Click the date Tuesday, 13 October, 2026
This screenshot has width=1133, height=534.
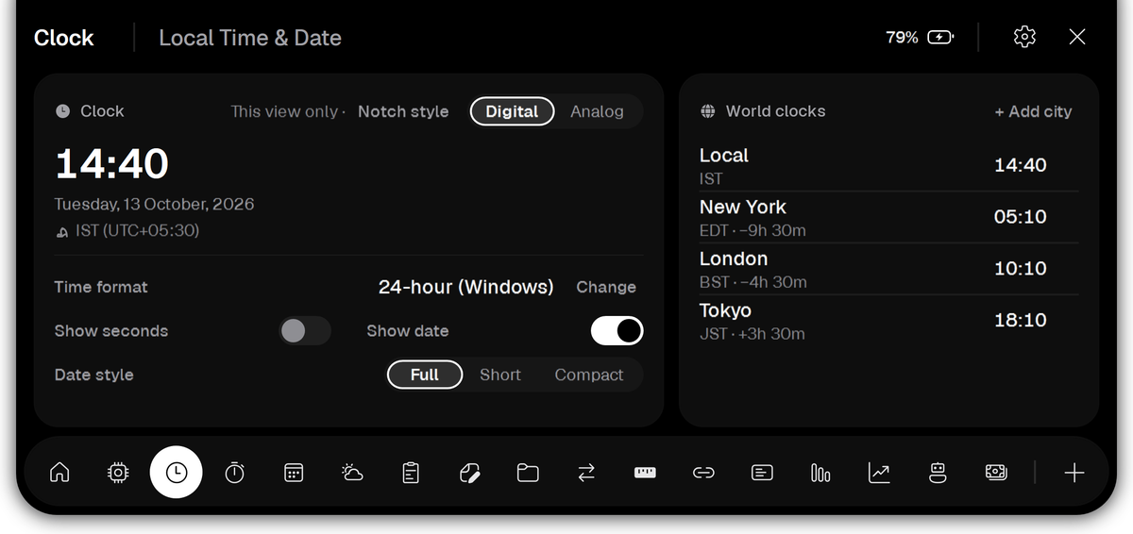[154, 204]
